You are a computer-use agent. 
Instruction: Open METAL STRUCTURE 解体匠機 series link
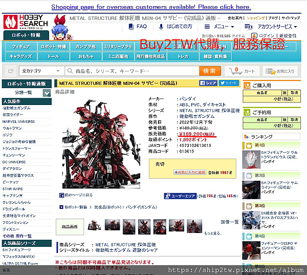[x=125, y=245]
